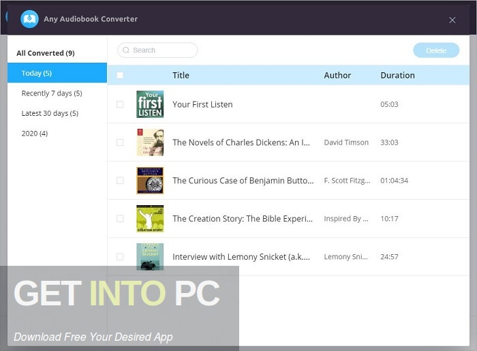The height and width of the screenshot is (351, 477).
Task: Click duration 10:17
Action: pyautogui.click(x=389, y=219)
